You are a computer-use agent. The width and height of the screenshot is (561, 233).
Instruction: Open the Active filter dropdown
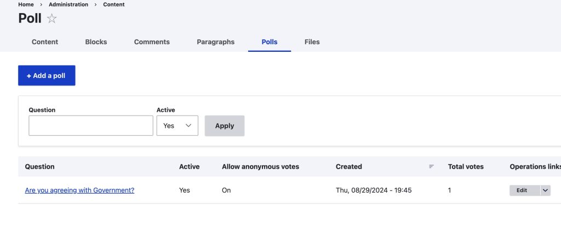point(177,126)
